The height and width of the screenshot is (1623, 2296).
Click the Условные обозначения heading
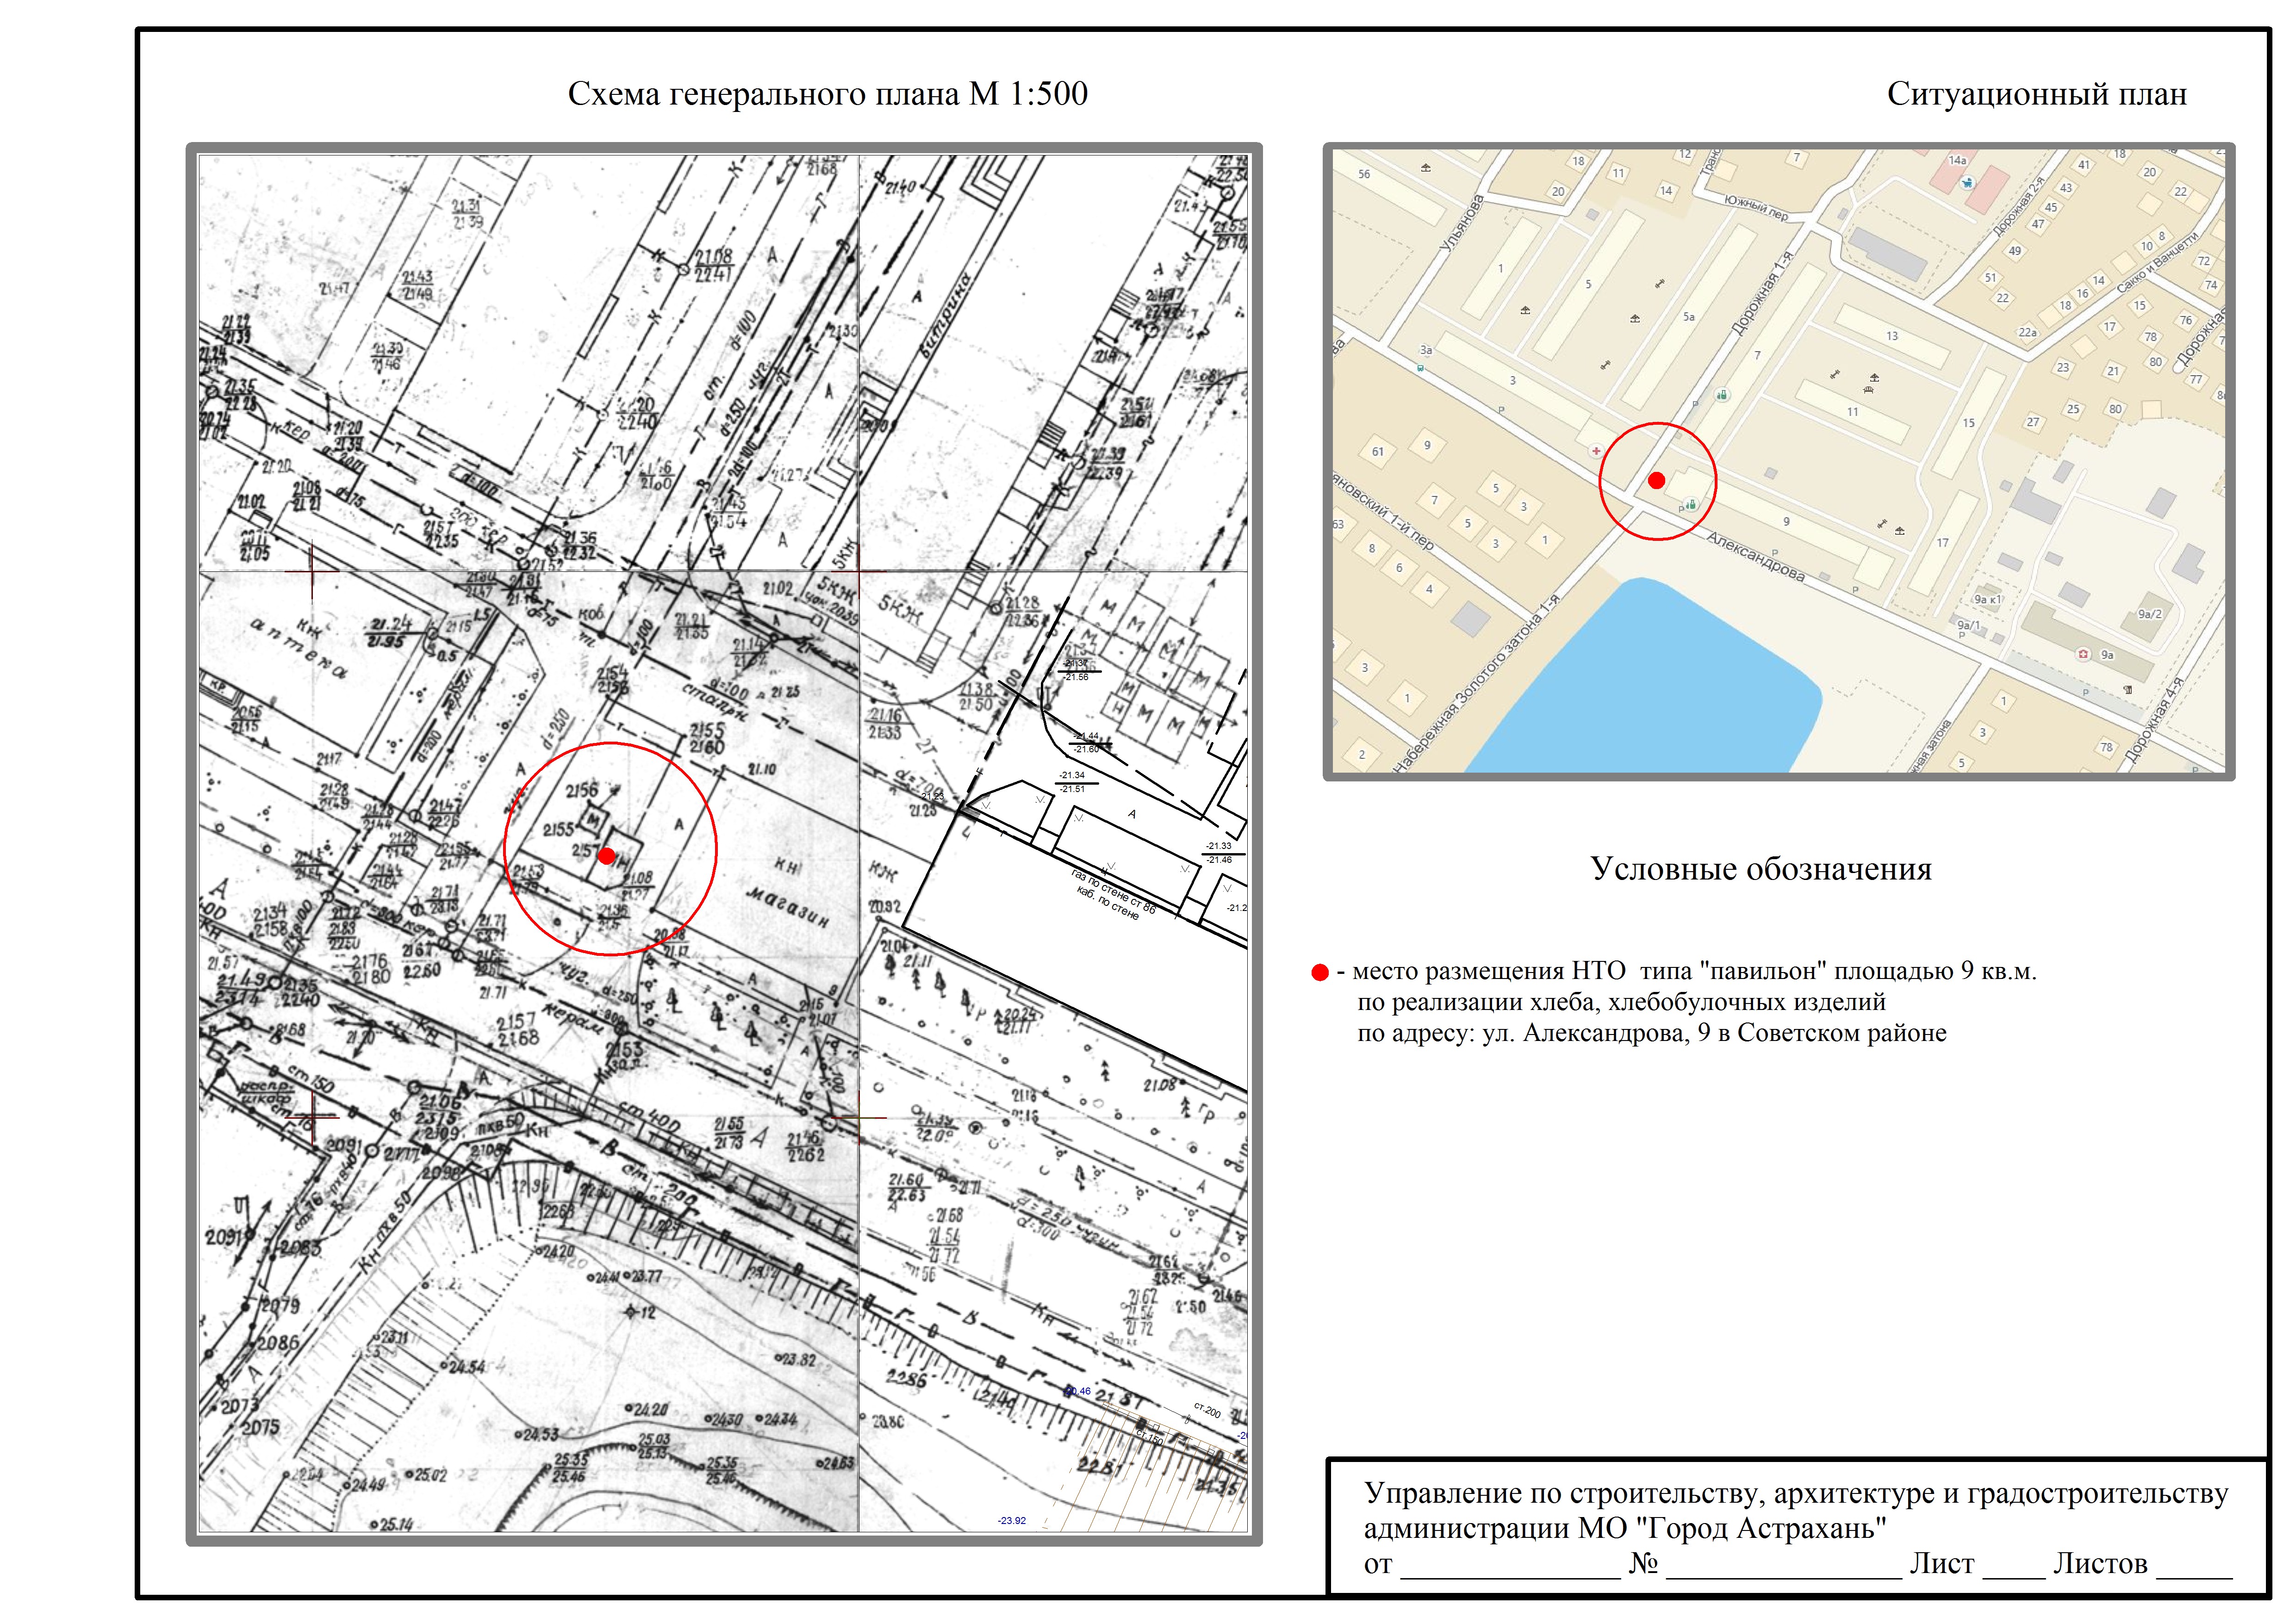point(1760,868)
